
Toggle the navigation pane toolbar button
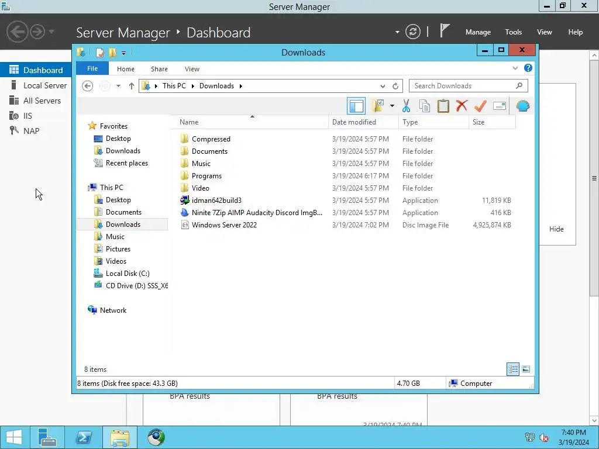pyautogui.click(x=356, y=106)
